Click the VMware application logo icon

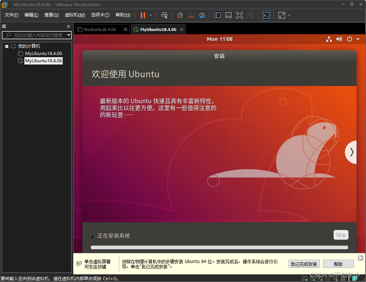(5, 5)
